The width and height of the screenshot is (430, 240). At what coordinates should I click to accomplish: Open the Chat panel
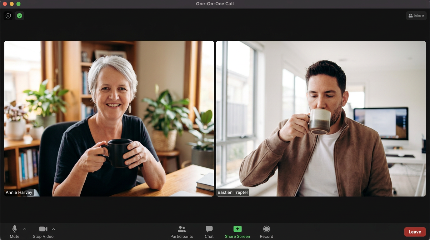pos(209,232)
